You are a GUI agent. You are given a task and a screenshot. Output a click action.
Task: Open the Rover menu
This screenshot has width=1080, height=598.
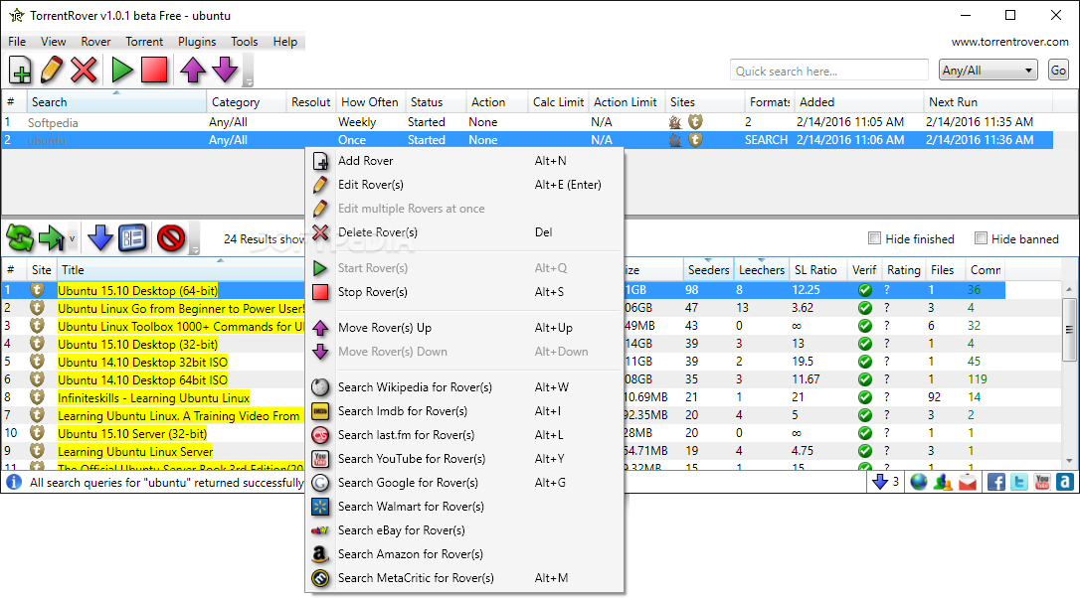(x=95, y=42)
